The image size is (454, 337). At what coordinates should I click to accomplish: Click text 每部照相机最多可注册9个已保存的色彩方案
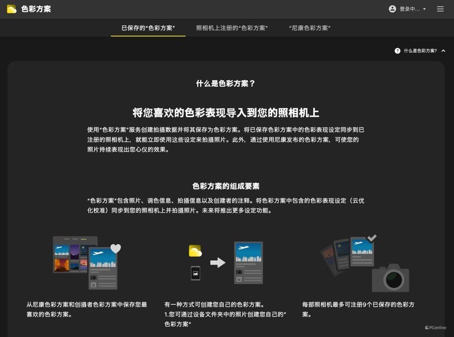pos(358,309)
